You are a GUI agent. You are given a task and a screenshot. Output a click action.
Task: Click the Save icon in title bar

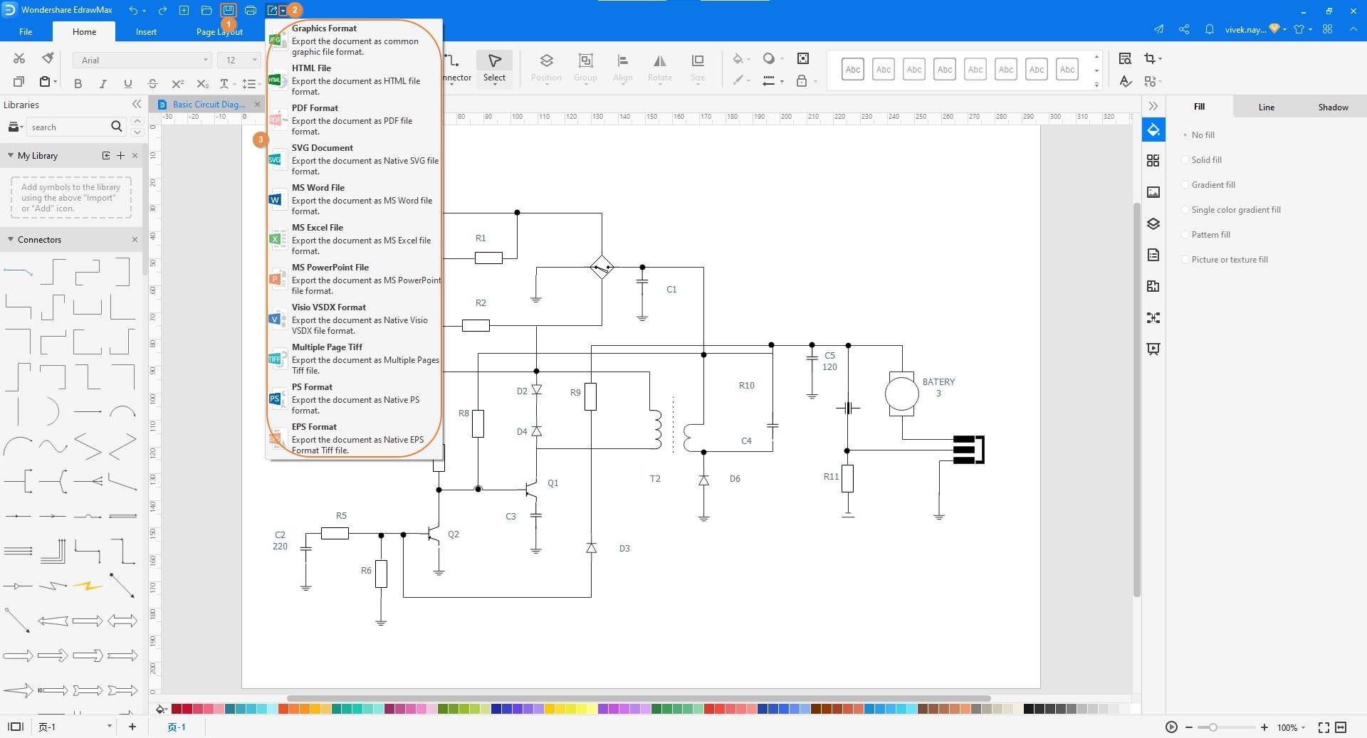pyautogui.click(x=228, y=10)
